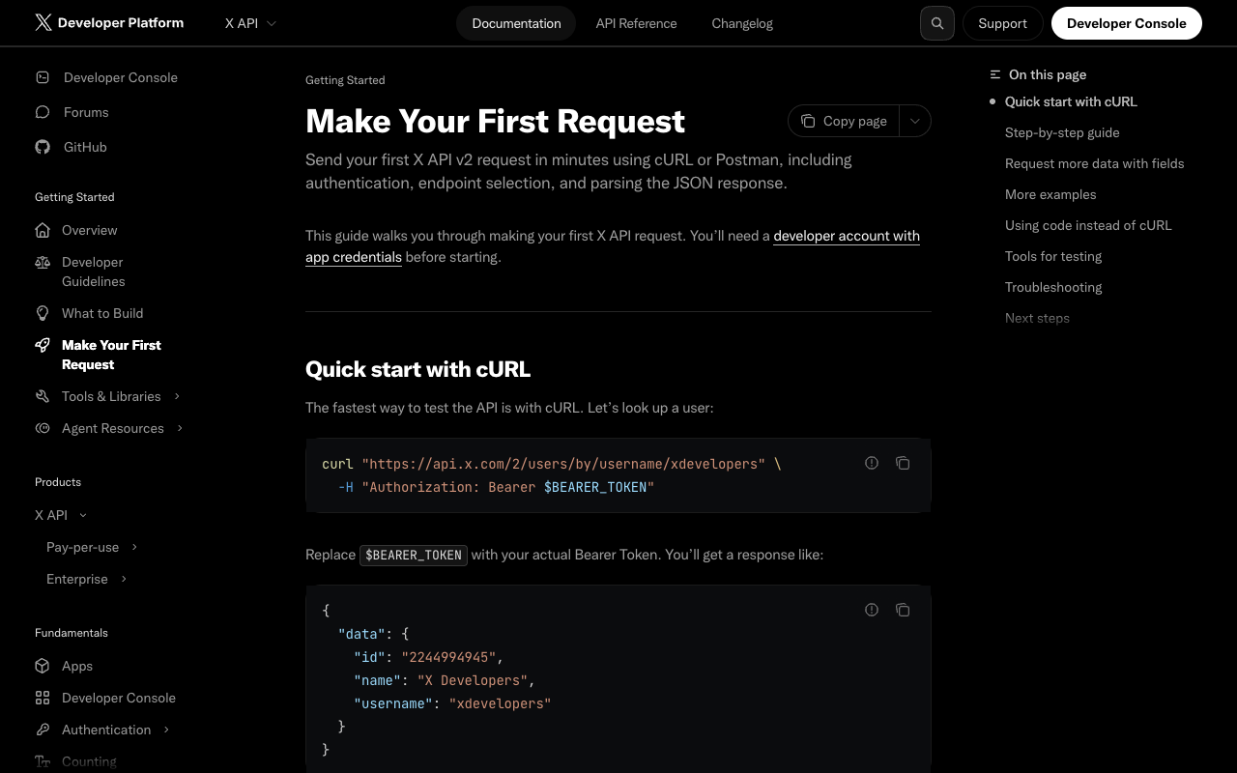This screenshot has height=773, width=1237.
Task: Click the Tools & Libraries wrench icon
Action: tap(43, 396)
